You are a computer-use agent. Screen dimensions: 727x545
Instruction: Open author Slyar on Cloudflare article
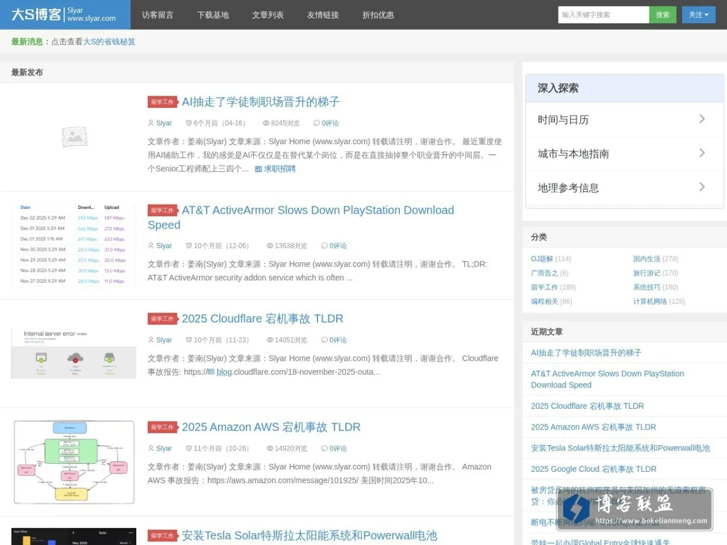pyautogui.click(x=164, y=340)
